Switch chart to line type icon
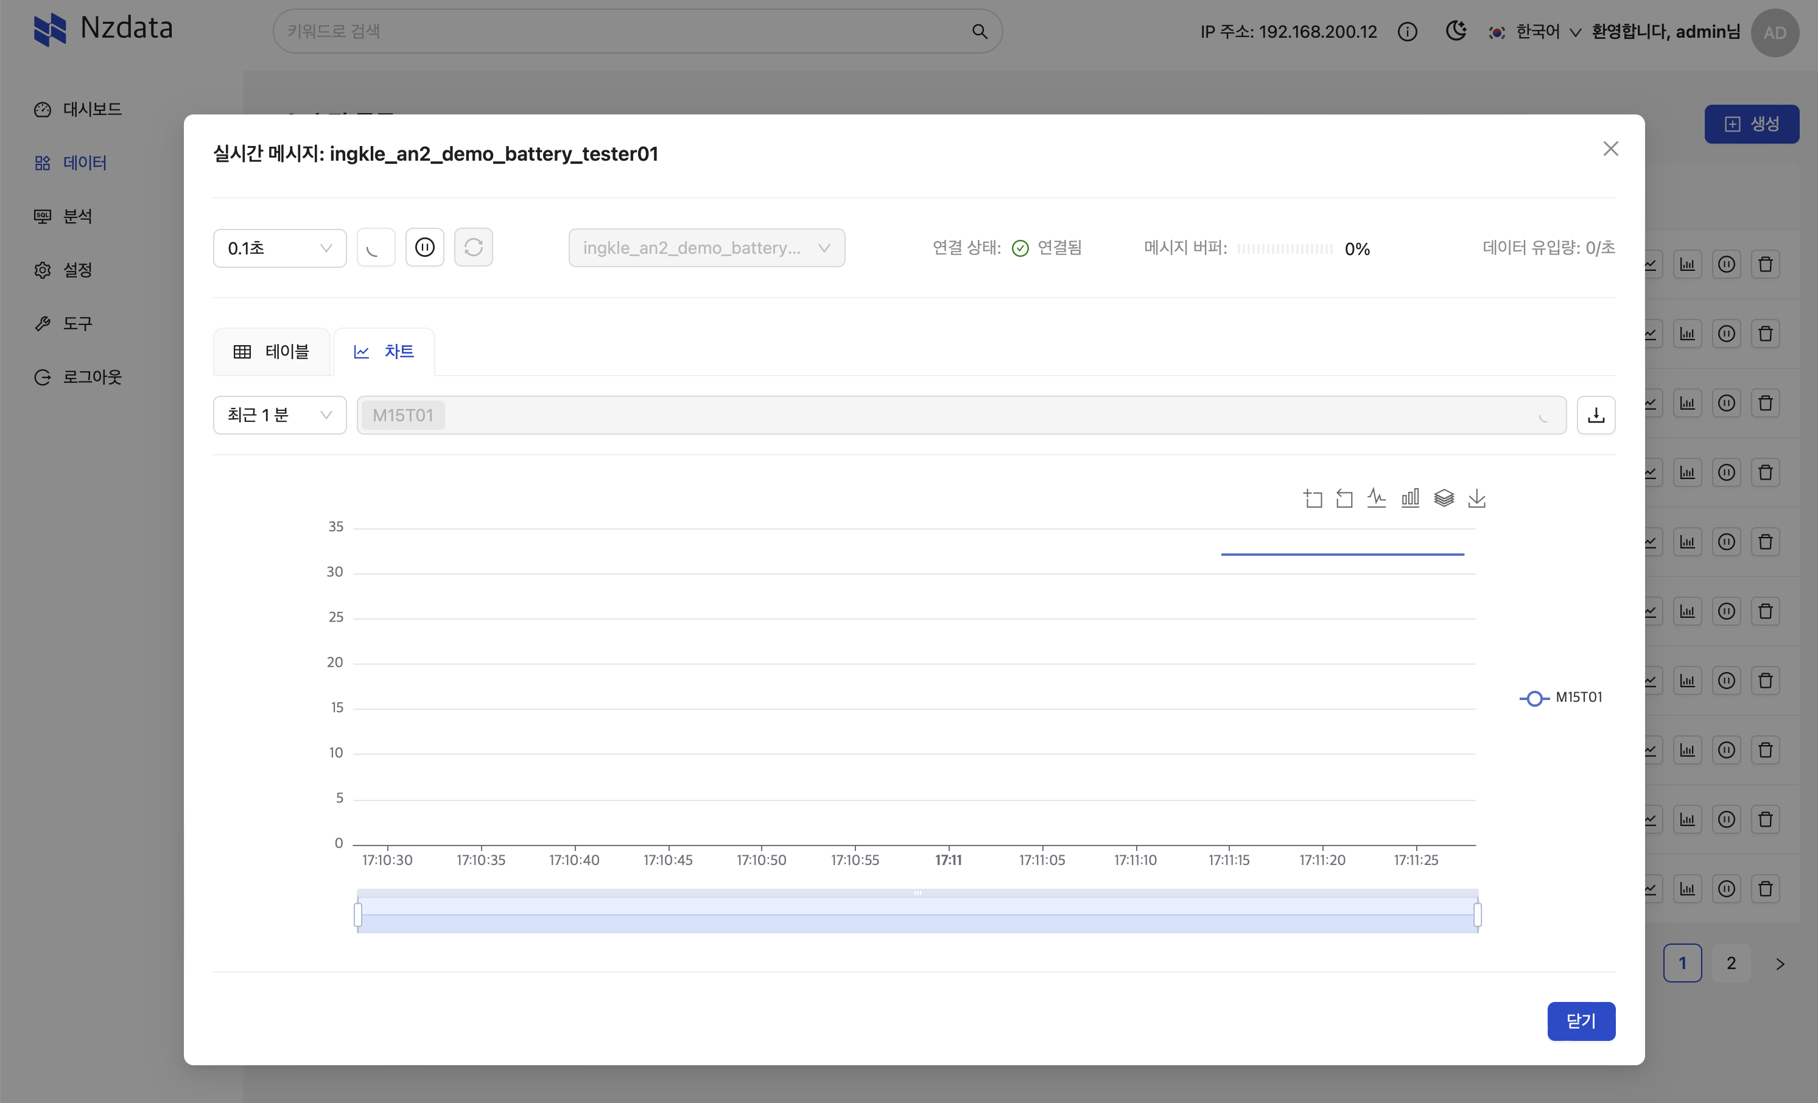Viewport: 1818px width, 1103px height. coord(1377,499)
